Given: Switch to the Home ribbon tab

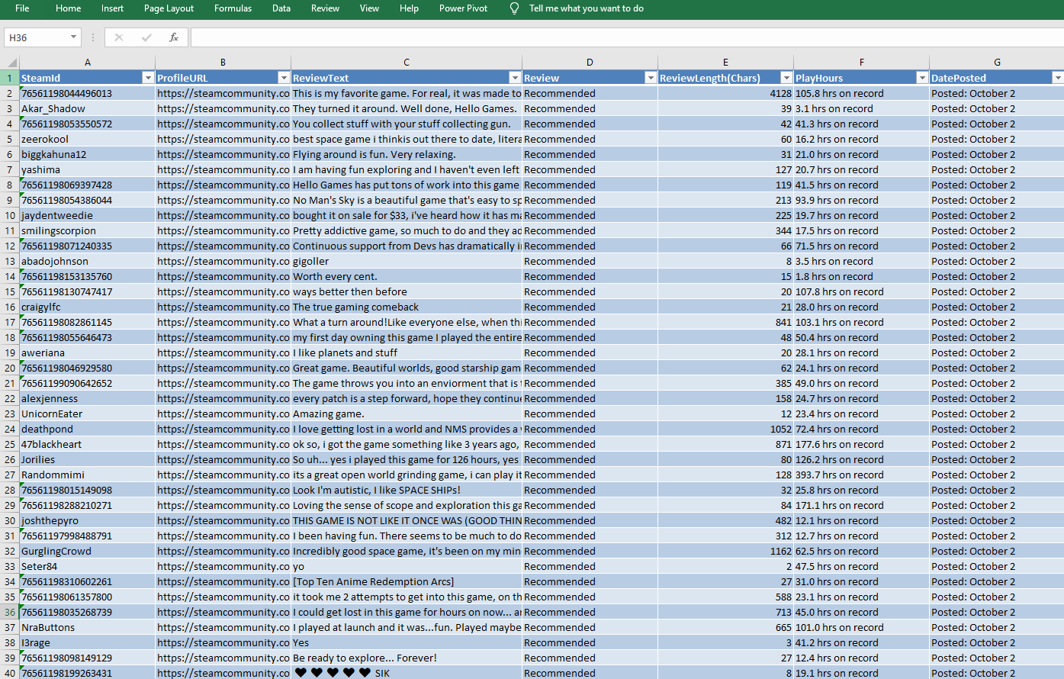Looking at the screenshot, I should (68, 8).
